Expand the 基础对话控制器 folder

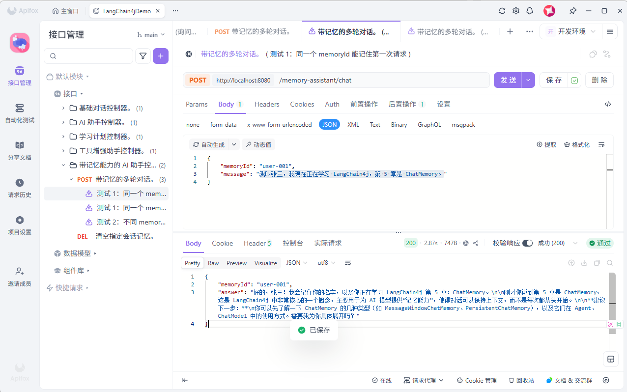(x=63, y=108)
